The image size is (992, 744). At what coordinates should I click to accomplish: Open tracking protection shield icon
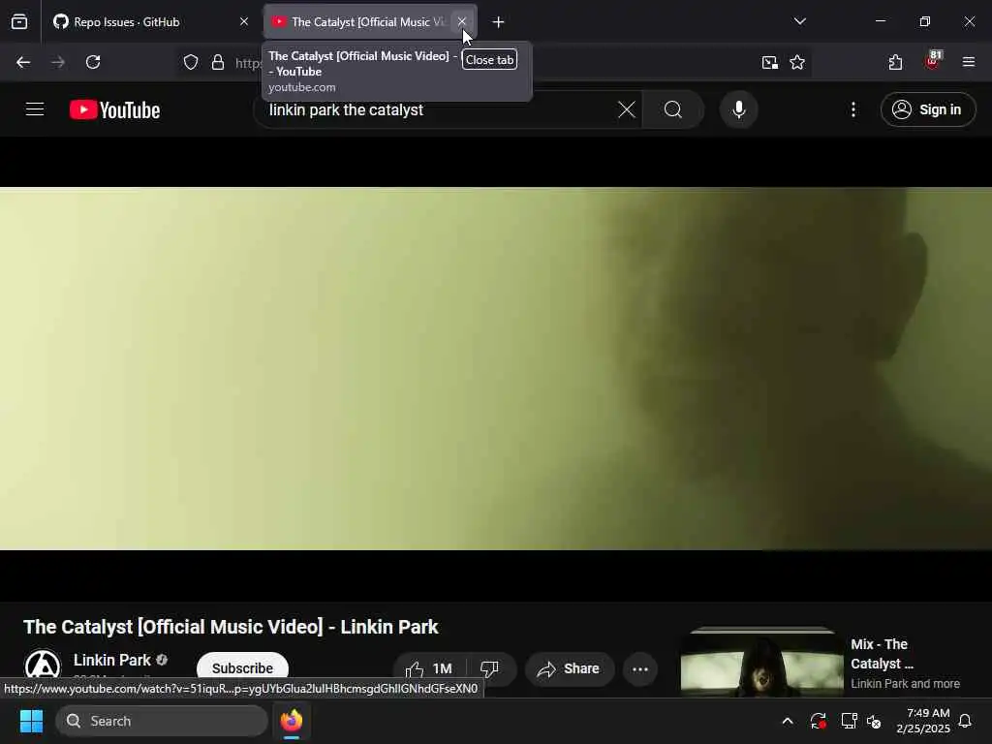click(x=191, y=62)
